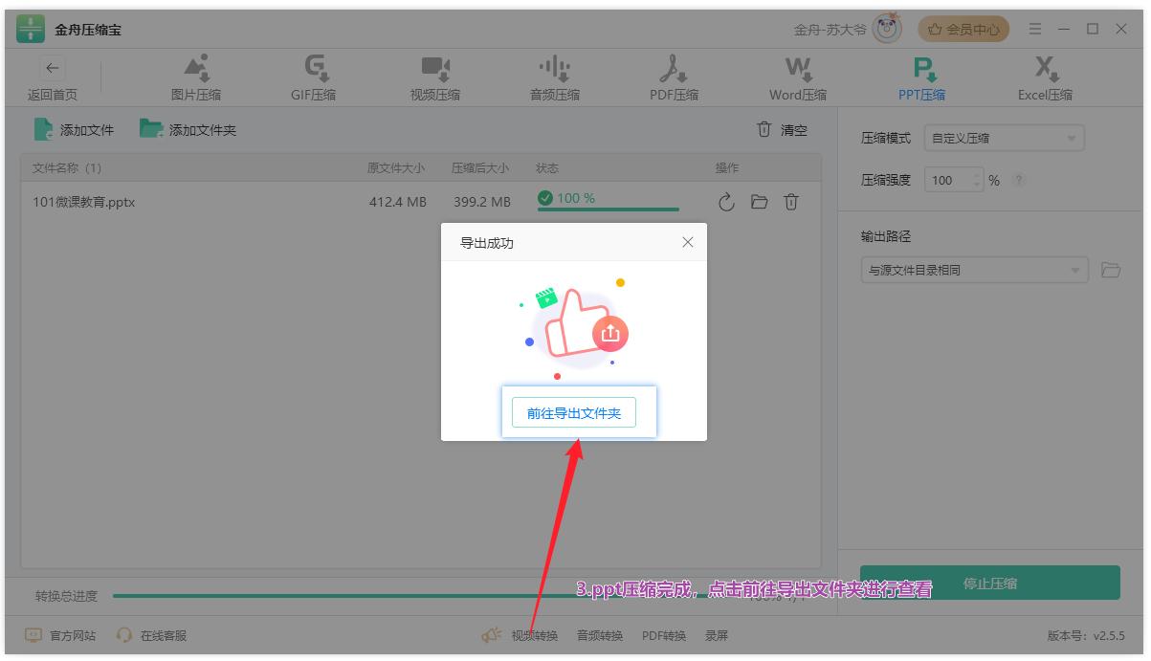
Task: Open the hamburger menu in title bar
Action: 1035,30
